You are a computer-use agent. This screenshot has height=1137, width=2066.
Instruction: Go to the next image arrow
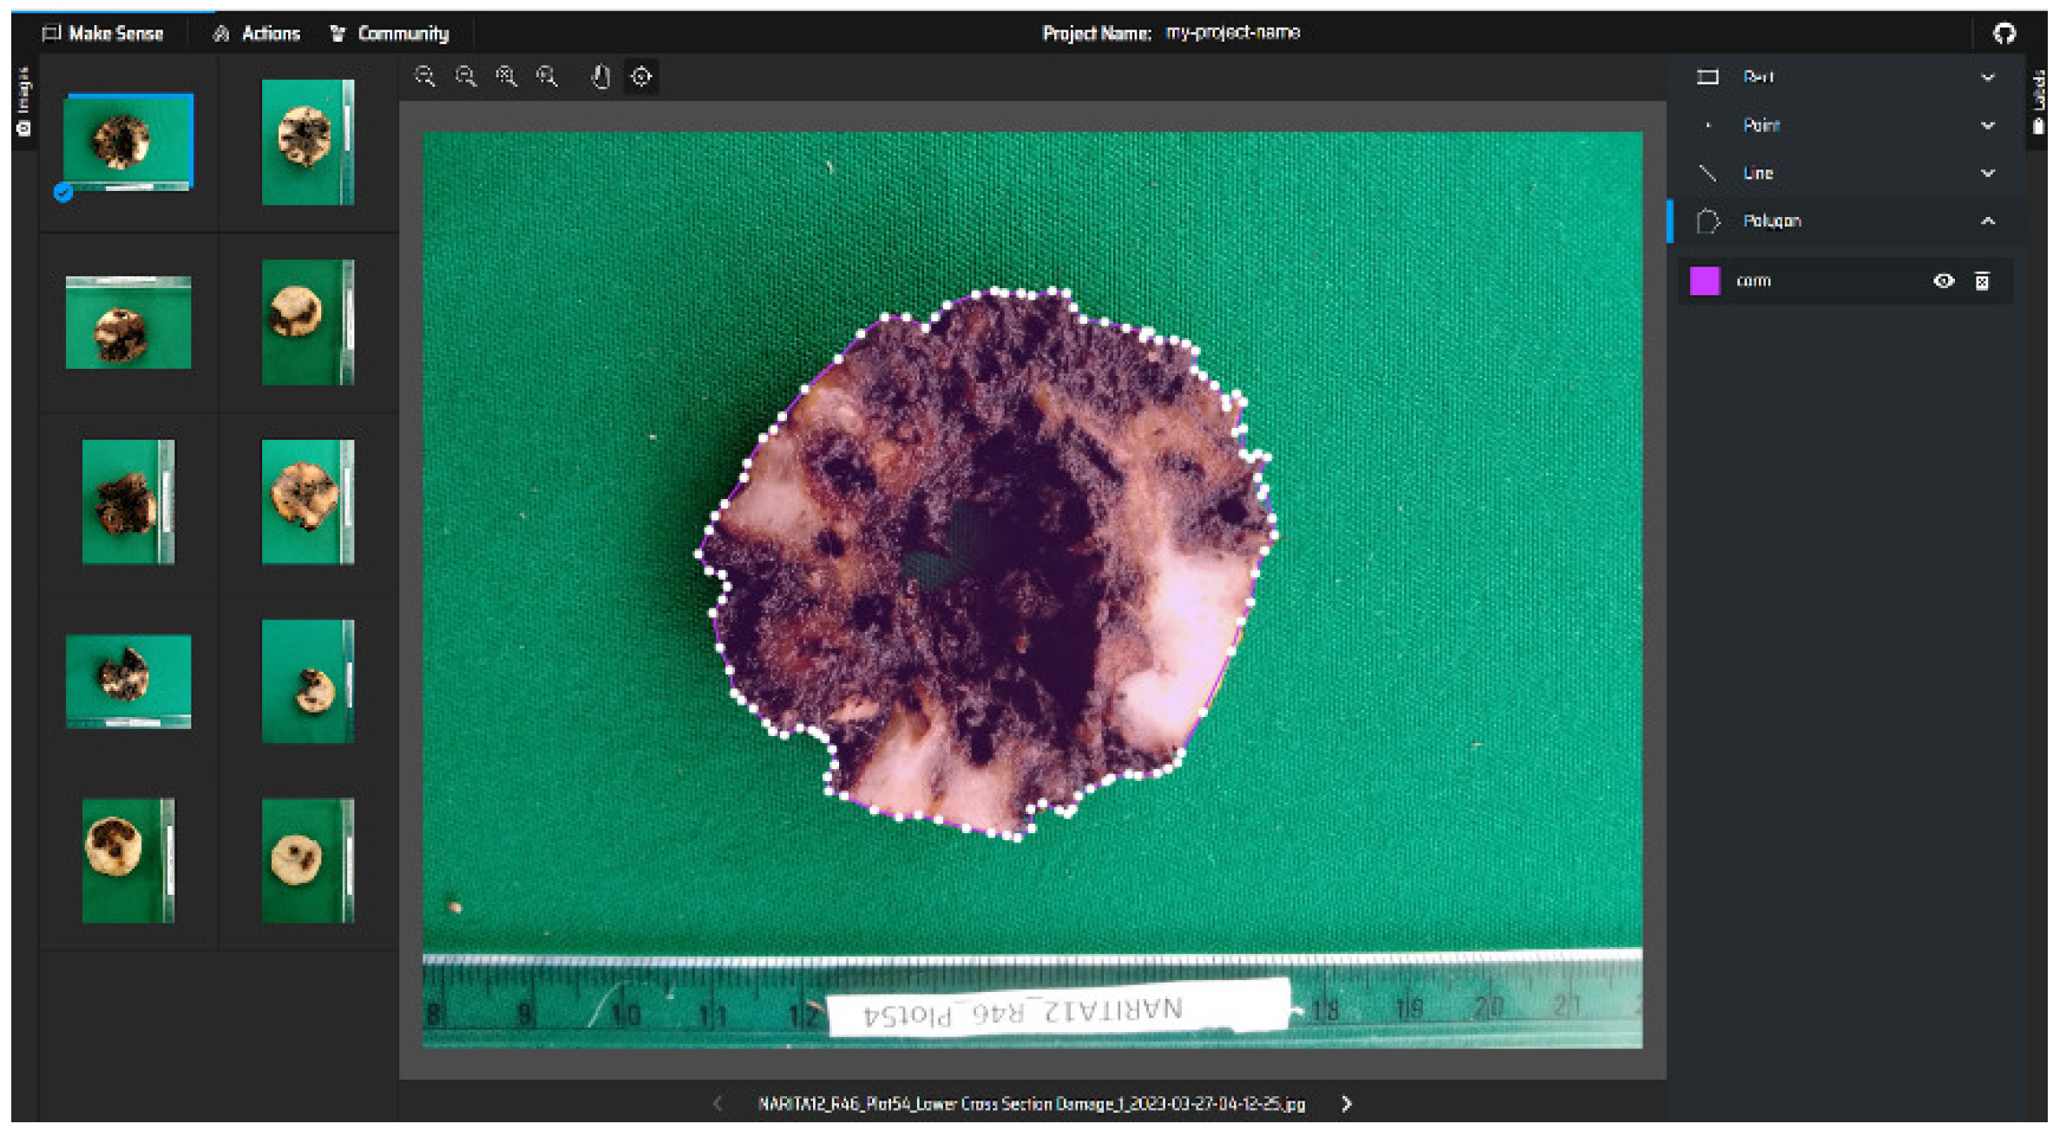tap(1347, 1103)
